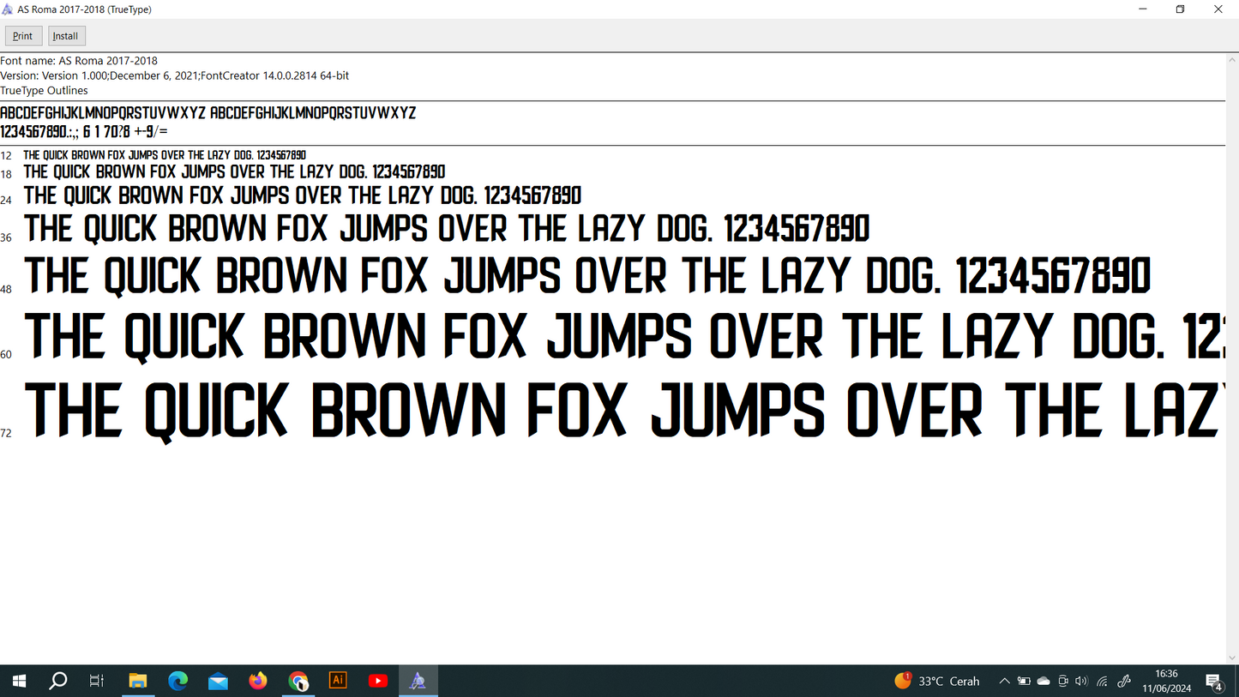The image size is (1239, 697).
Task: Install the AS Roma 2017-2018 font
Action: point(66,36)
